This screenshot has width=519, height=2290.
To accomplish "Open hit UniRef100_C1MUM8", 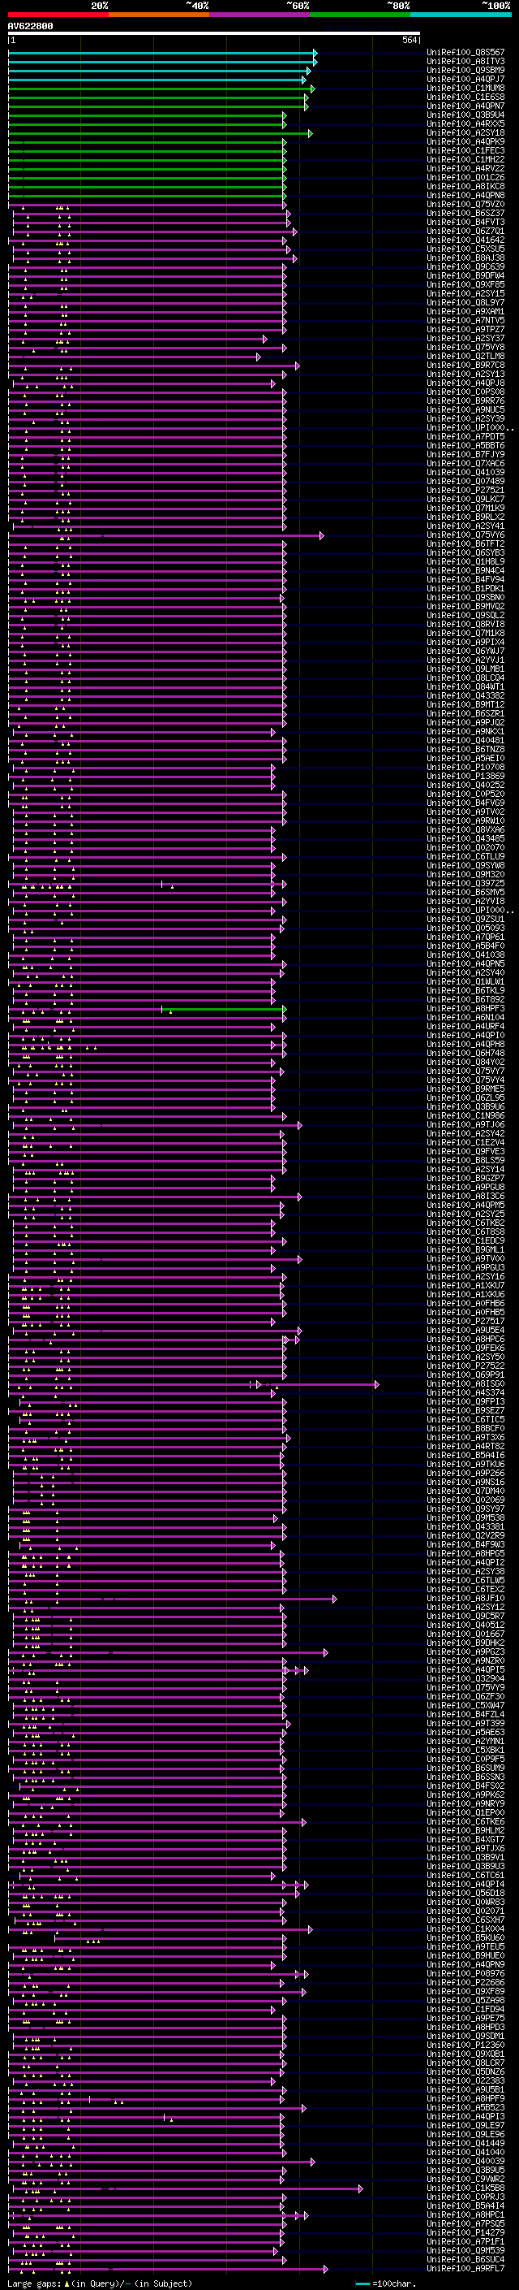I will (465, 88).
